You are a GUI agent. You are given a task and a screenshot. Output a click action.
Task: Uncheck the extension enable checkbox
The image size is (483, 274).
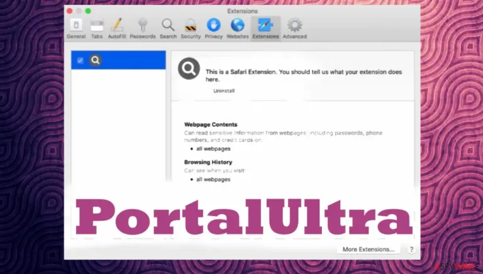(80, 60)
